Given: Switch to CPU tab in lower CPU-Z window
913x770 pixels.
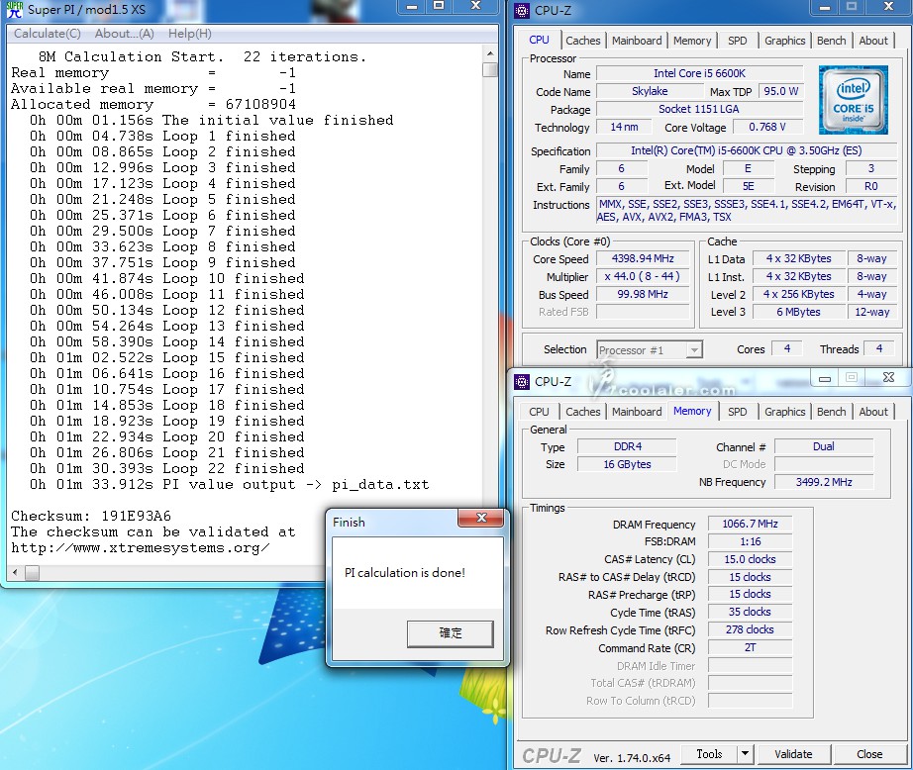Looking at the screenshot, I should pyautogui.click(x=539, y=412).
